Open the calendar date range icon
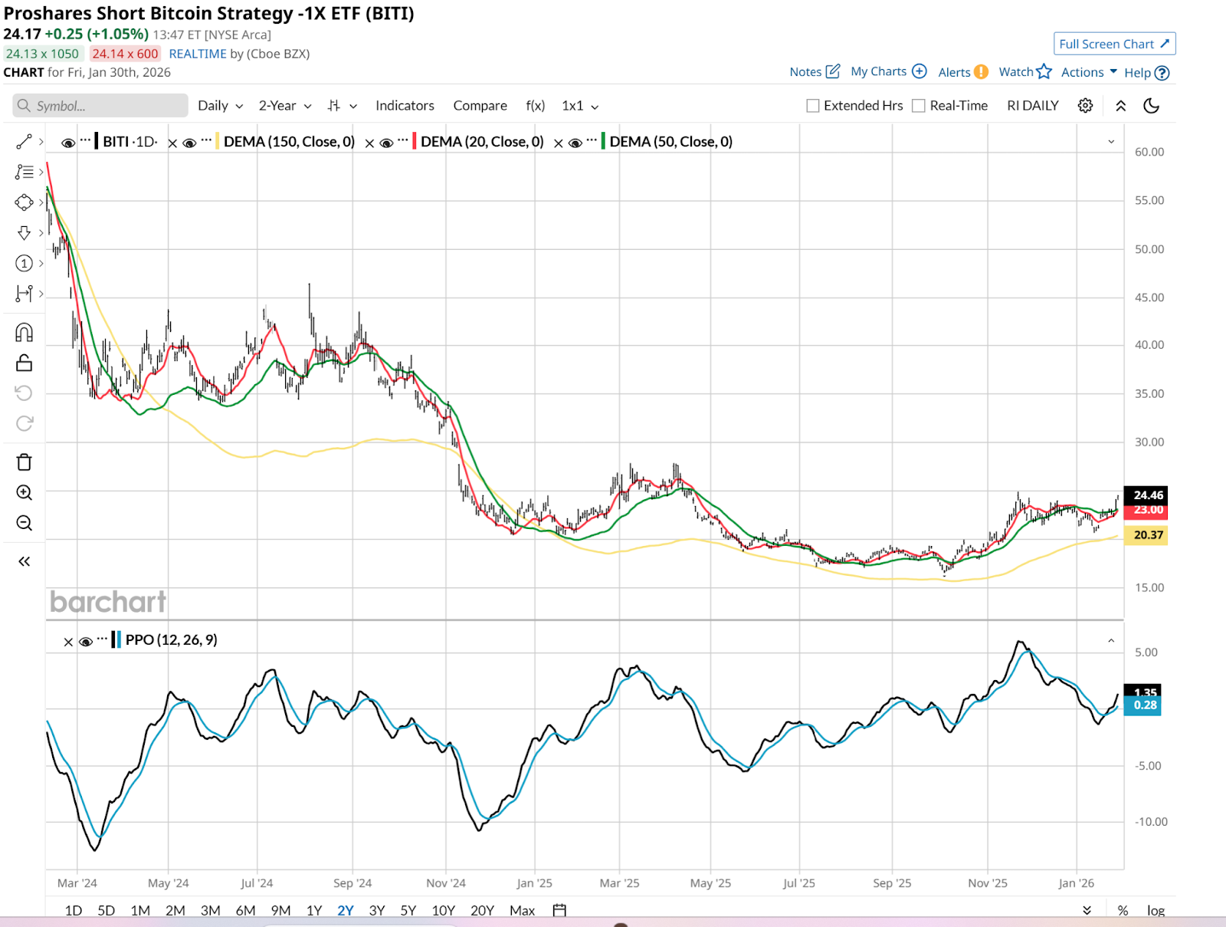Screen dimensions: 1226x927 [559, 910]
